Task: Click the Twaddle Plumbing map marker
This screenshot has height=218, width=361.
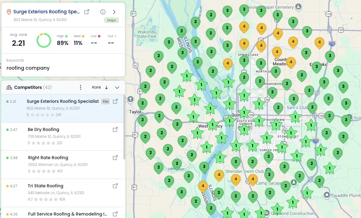Action: [x=327, y=195]
